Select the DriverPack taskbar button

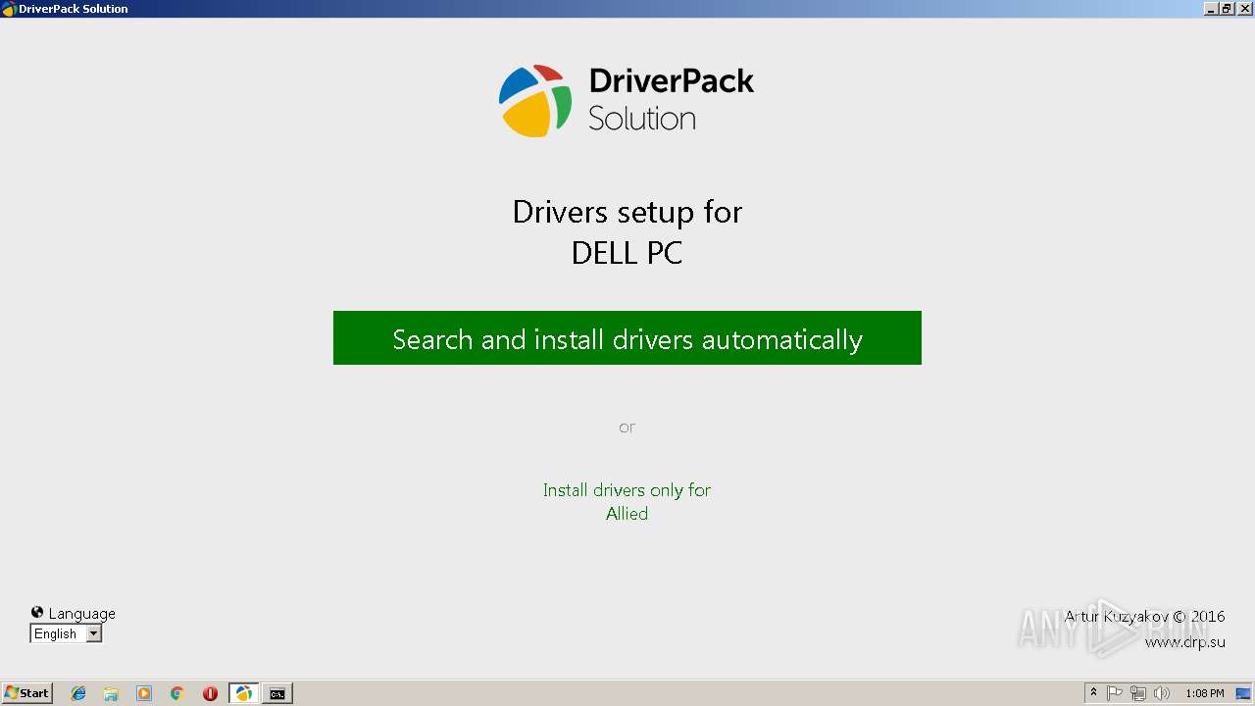[243, 693]
